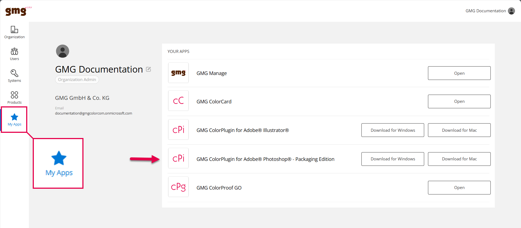
Task: Go to Users in the sidebar
Action: (14, 54)
